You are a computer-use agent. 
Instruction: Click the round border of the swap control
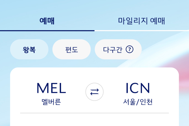94,83
